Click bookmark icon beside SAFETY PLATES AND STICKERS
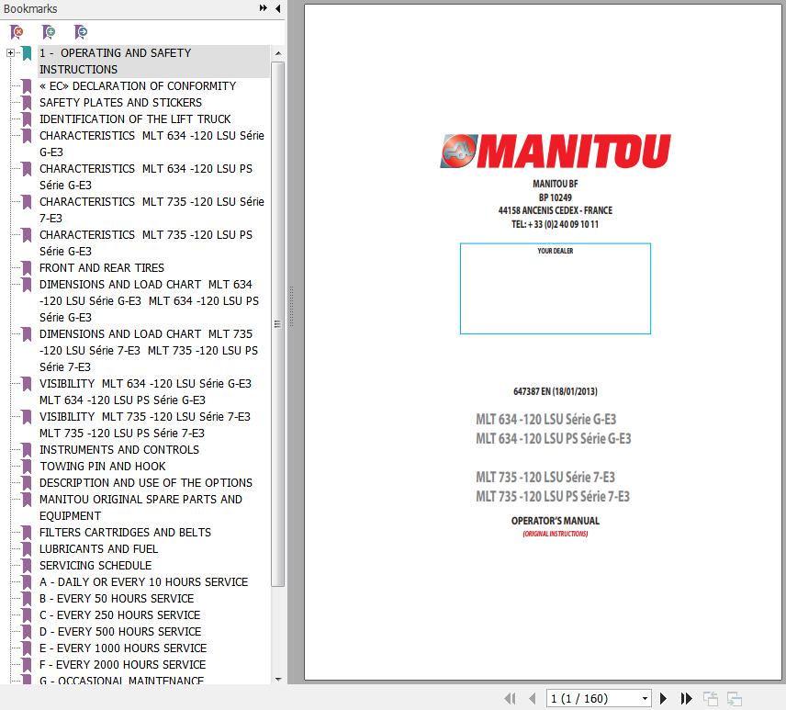This screenshot has width=786, height=710. pos(27,103)
